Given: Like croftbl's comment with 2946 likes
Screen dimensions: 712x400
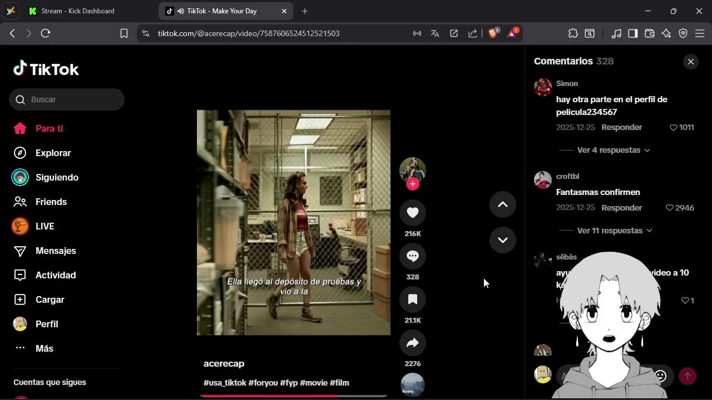Looking at the screenshot, I should click(x=670, y=208).
